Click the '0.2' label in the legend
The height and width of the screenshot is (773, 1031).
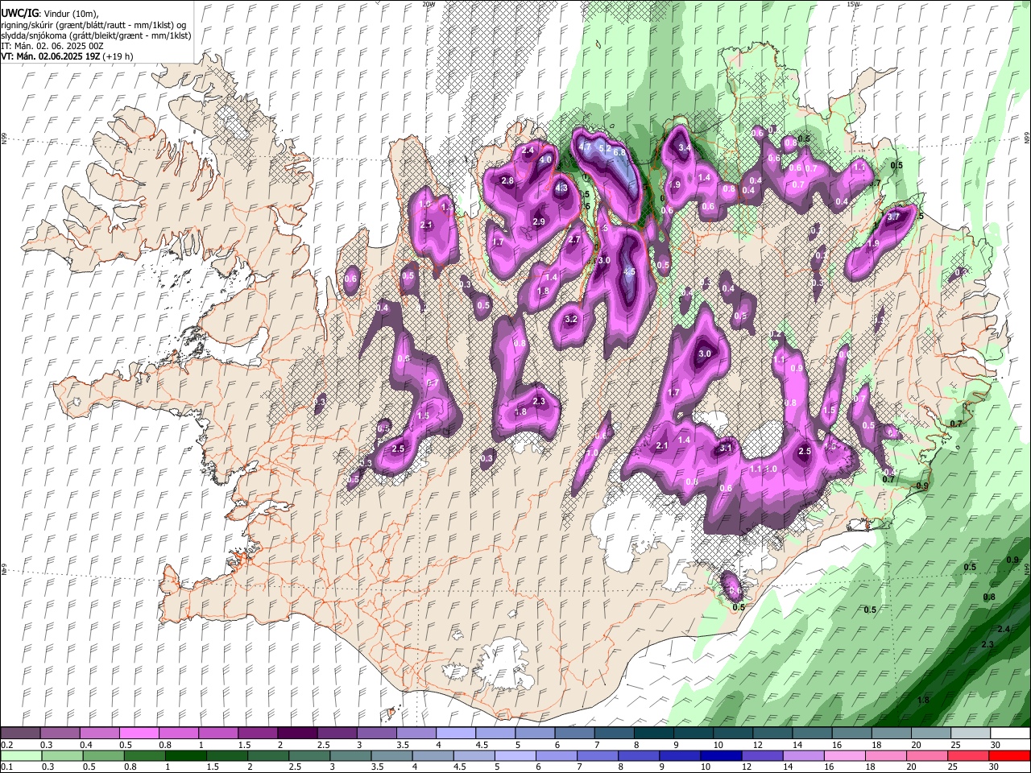coord(6,745)
